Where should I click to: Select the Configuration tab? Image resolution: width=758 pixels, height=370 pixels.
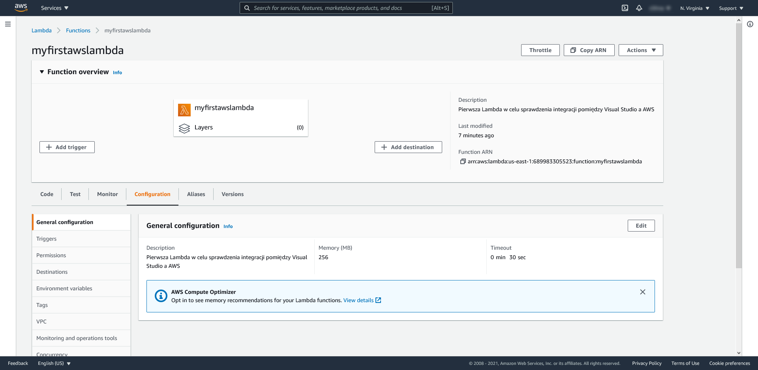pos(152,194)
